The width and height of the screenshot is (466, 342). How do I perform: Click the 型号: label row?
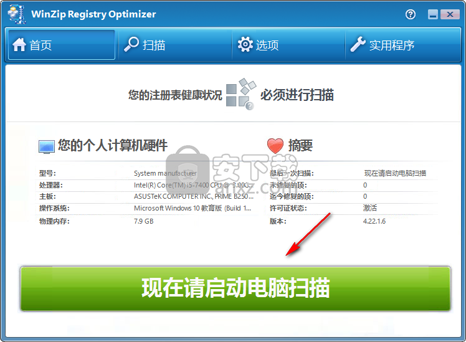pos(47,173)
